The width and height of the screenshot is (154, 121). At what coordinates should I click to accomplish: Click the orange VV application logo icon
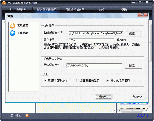click(4, 3)
